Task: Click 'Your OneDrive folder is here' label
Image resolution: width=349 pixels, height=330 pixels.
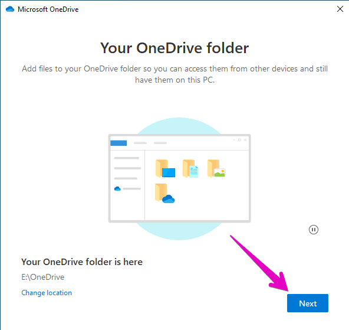Action: pos(82,262)
